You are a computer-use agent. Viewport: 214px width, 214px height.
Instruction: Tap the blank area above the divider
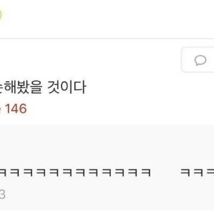107,19
